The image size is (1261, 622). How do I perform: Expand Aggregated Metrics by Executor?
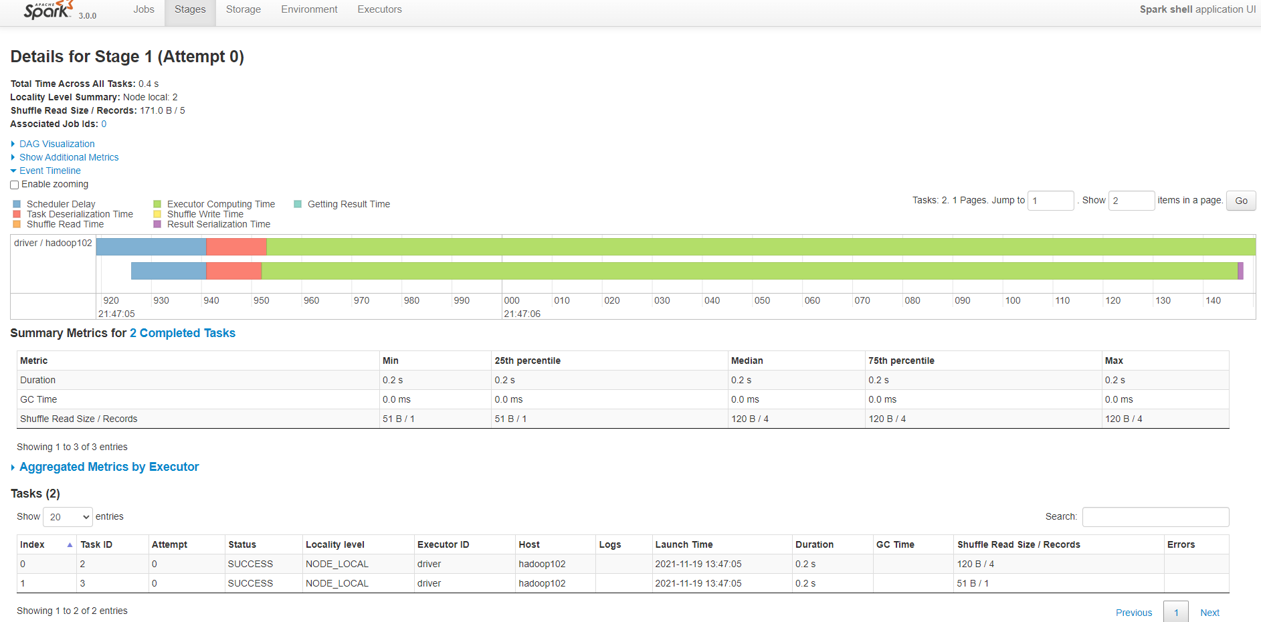(x=109, y=467)
